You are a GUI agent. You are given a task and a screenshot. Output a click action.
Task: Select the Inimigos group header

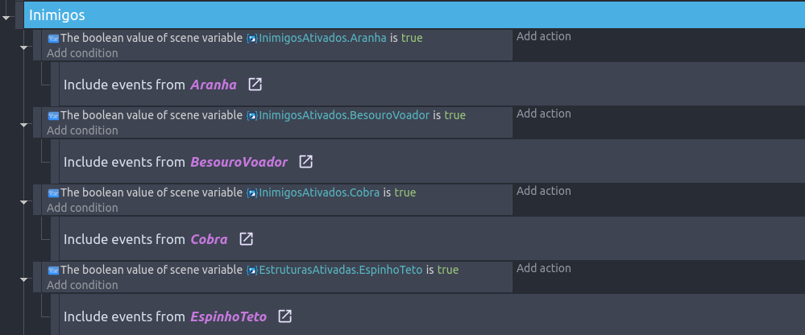tap(414, 14)
